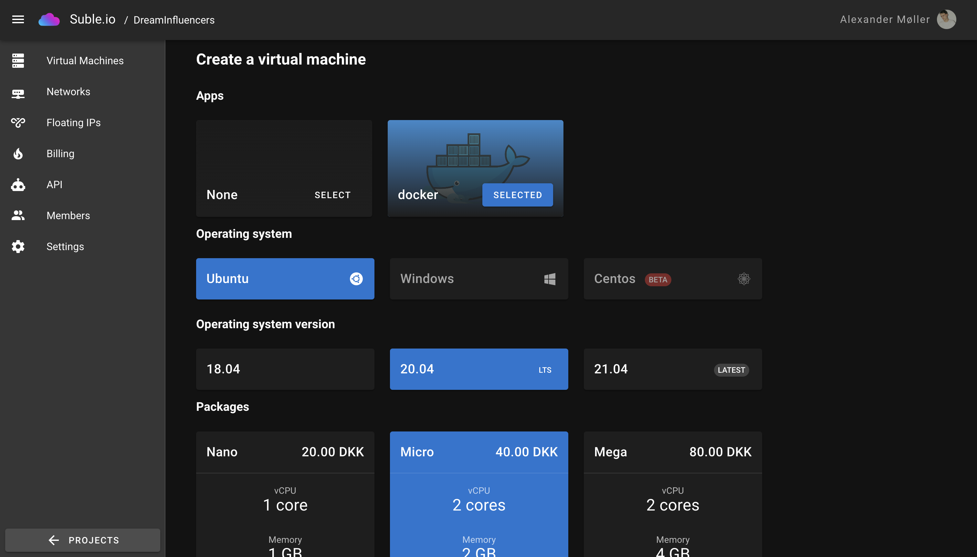Screen dimensions: 977x557
Task: Click the API robot icon
Action: [x=18, y=185]
